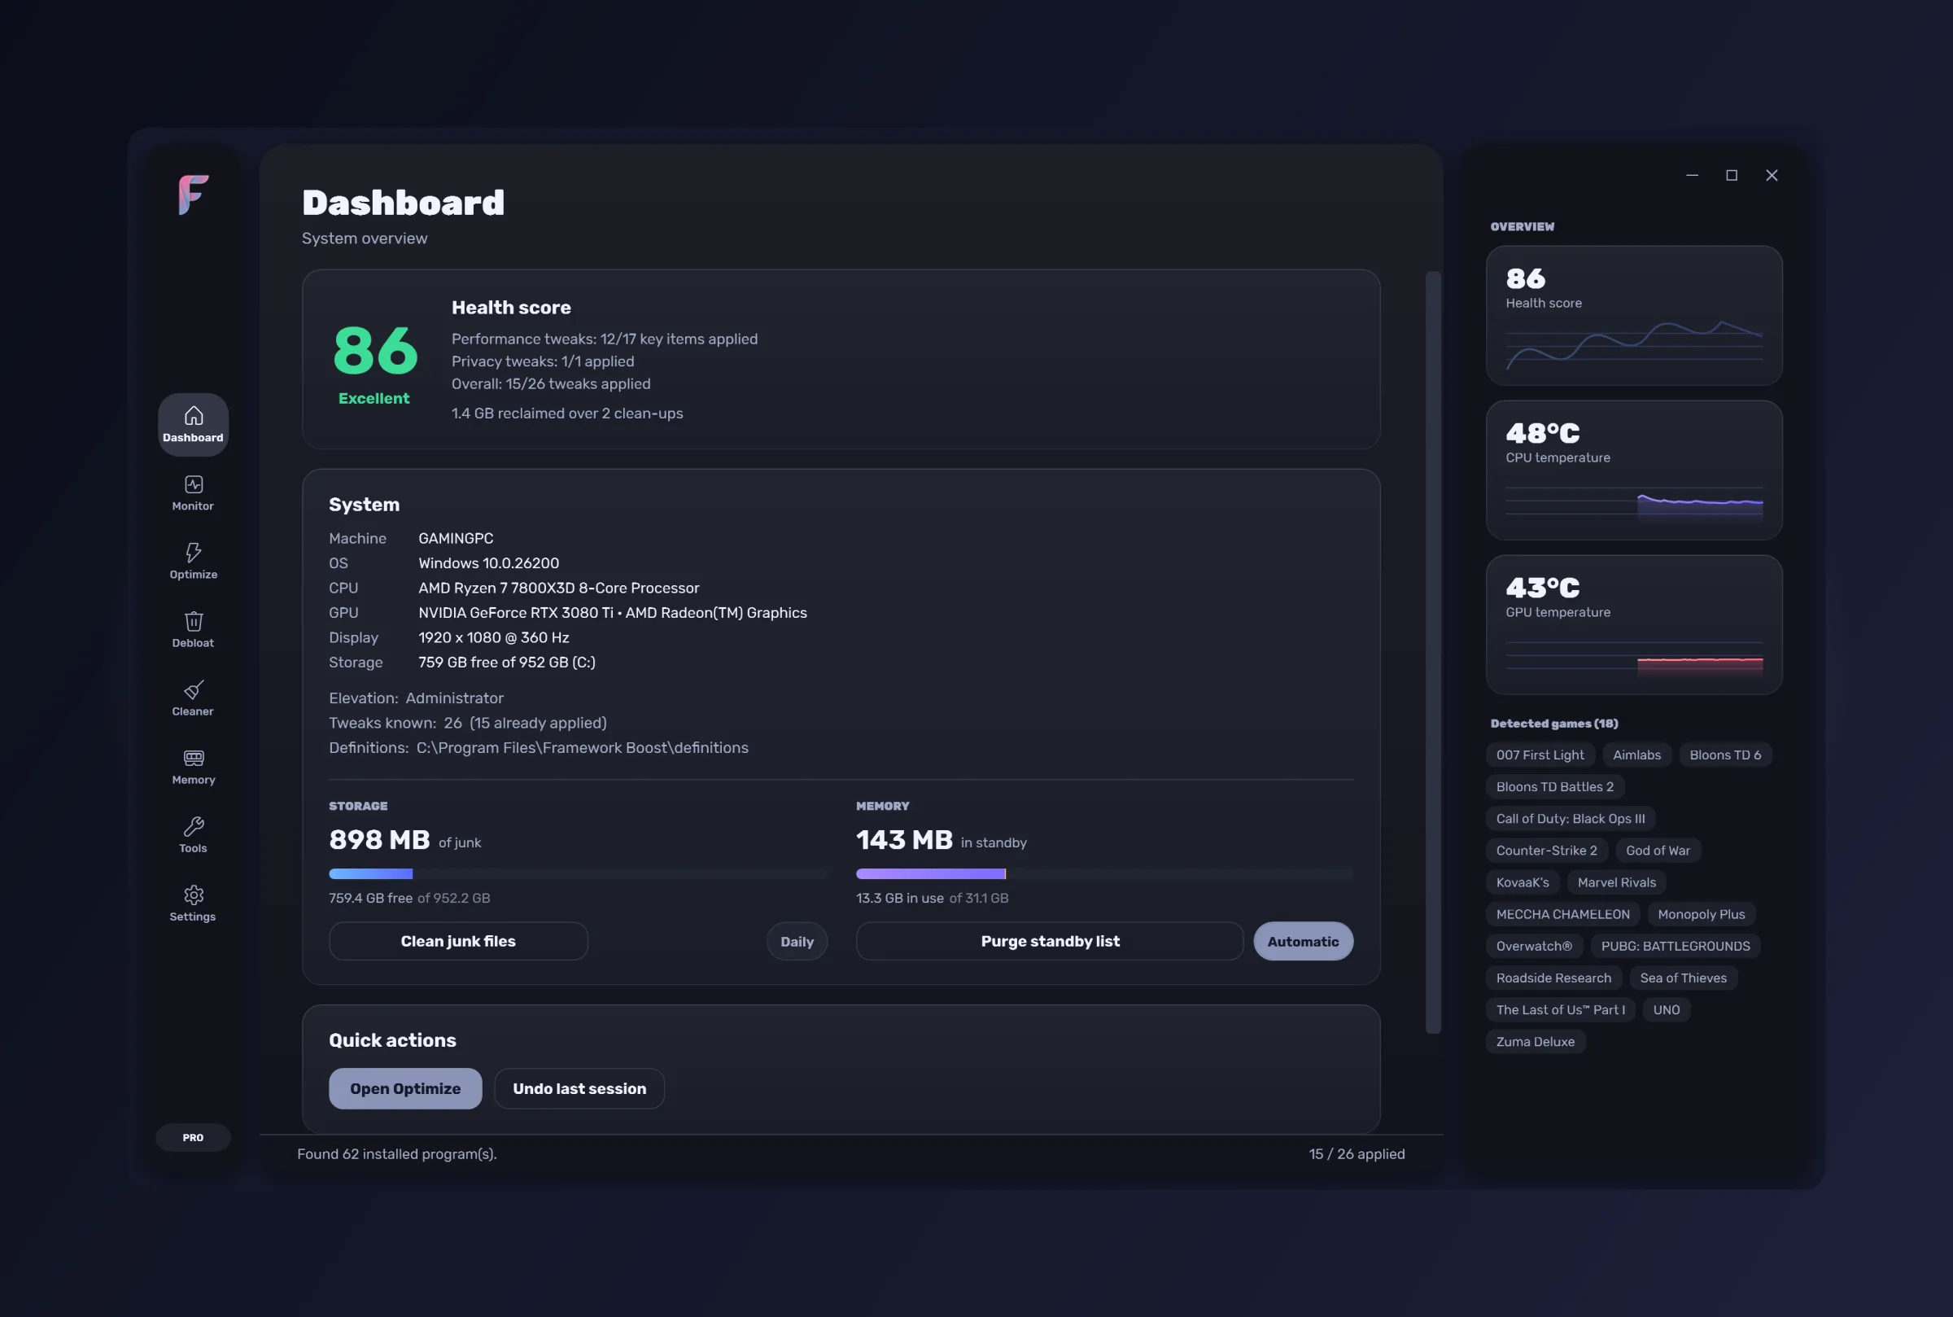Click the memory usage progress bar

point(1105,873)
